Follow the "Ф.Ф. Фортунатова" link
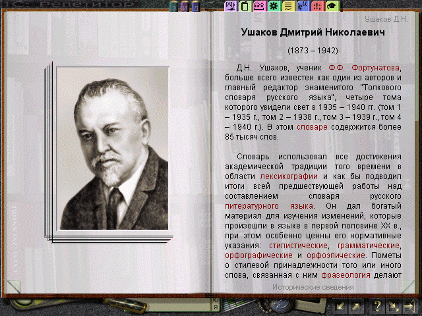422x316 pixels. click(364, 68)
